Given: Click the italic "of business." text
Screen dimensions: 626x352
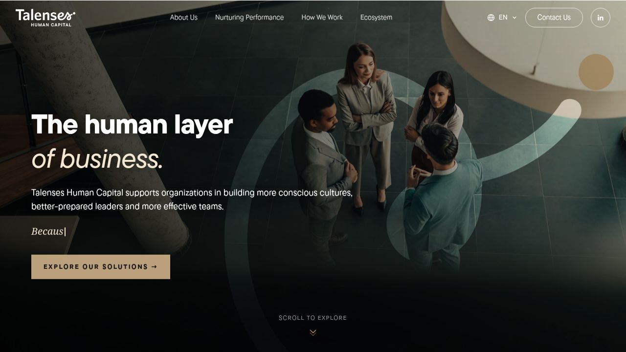Looking at the screenshot, I should 97,159.
